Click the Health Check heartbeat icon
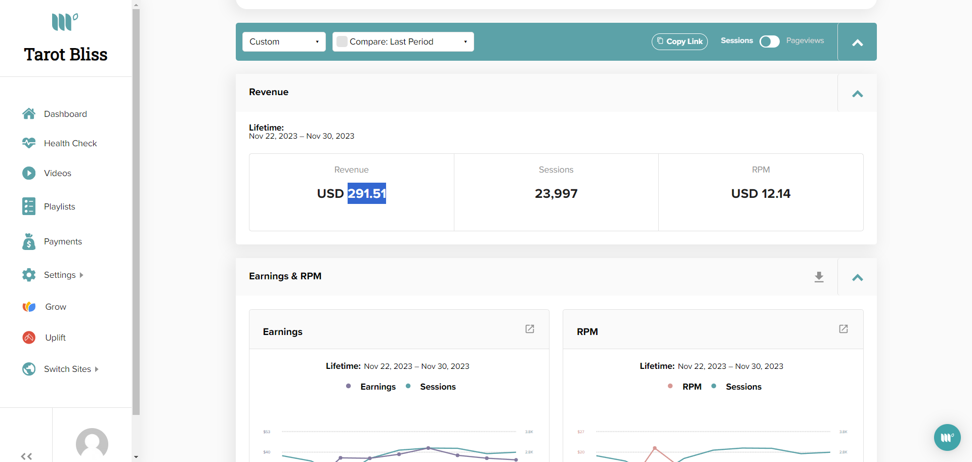The width and height of the screenshot is (972, 462). pos(29,143)
